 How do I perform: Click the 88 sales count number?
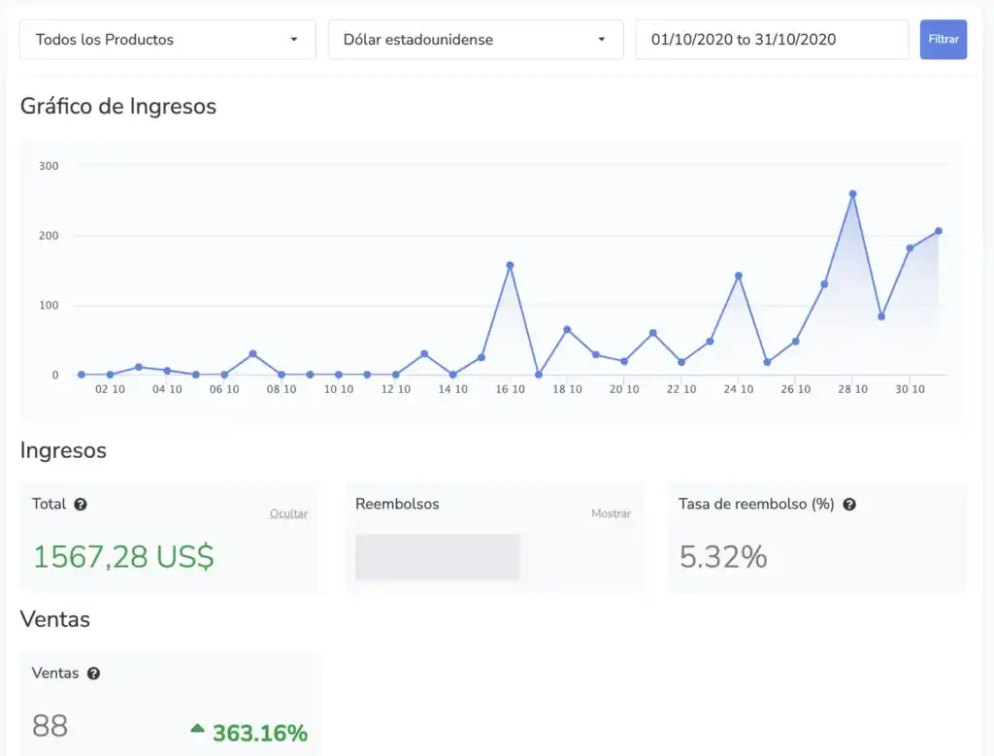coord(50,726)
